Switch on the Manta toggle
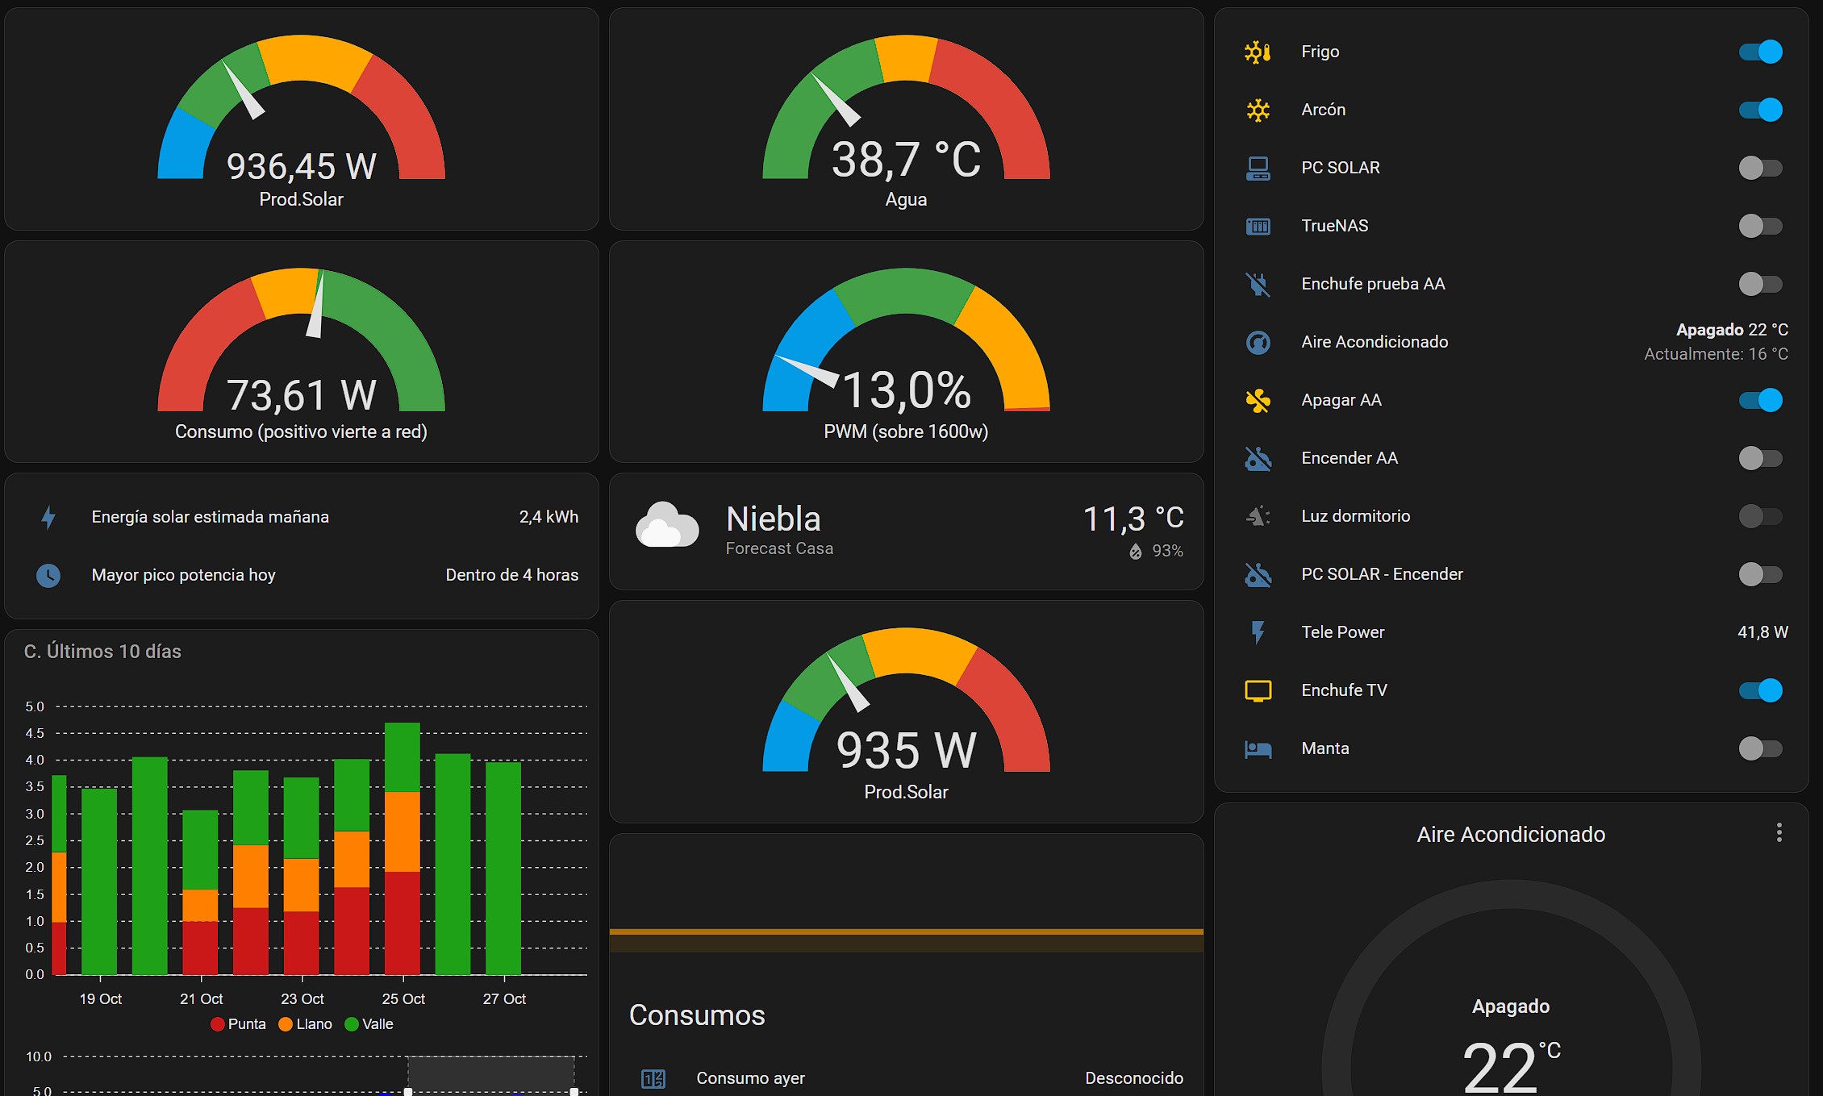Viewport: 1823px width, 1096px height. (1760, 748)
